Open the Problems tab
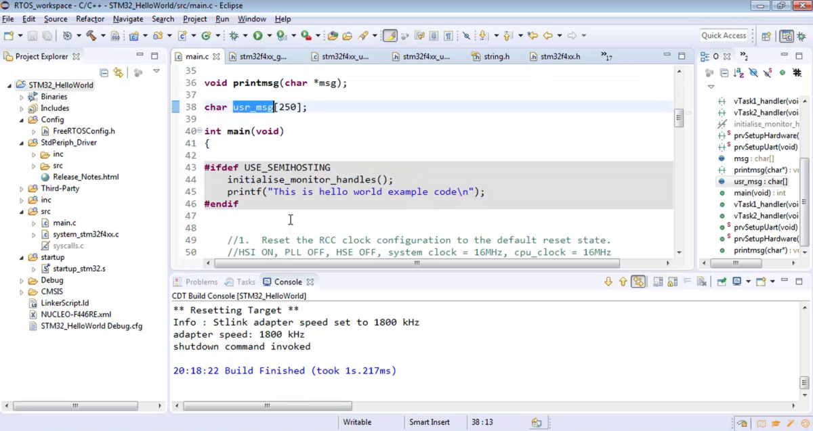Image resolution: width=813 pixels, height=431 pixels. click(x=195, y=281)
